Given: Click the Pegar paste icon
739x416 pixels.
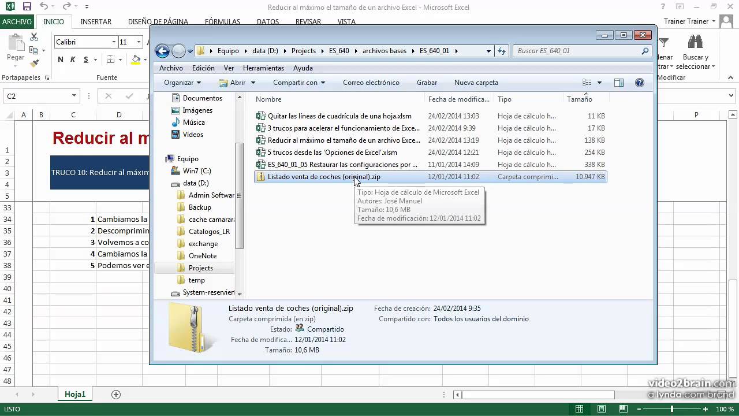Looking at the screenshot, I should [16, 44].
